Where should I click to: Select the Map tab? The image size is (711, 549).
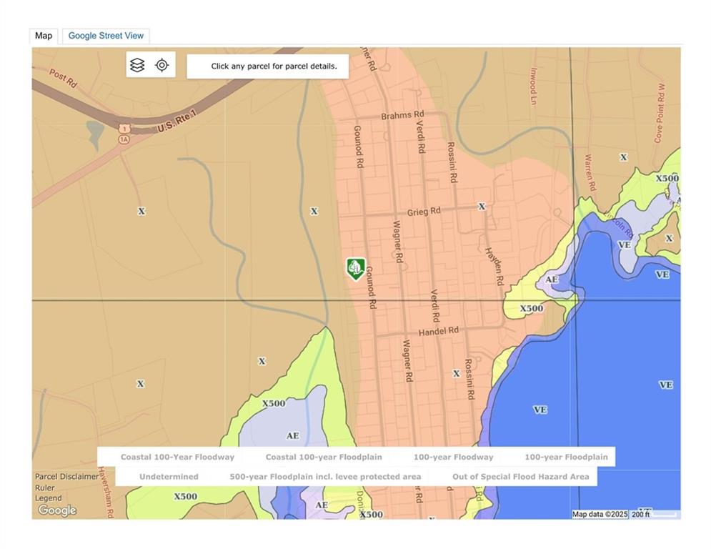coord(44,36)
